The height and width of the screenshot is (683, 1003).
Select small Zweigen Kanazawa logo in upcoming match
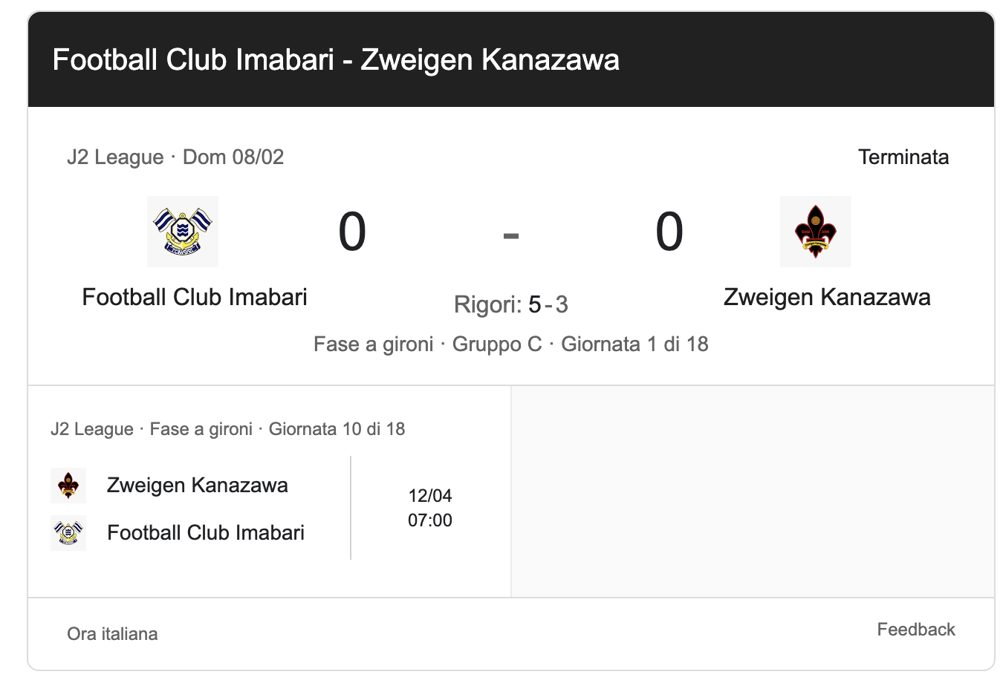(68, 486)
